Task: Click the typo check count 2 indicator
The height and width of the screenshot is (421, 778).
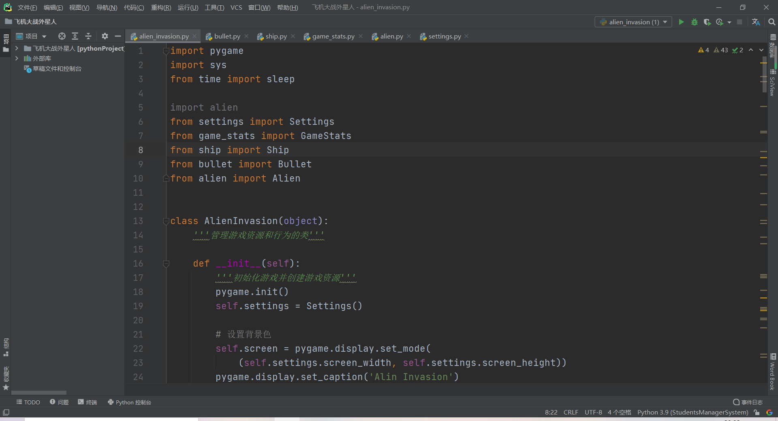Action: pos(737,50)
